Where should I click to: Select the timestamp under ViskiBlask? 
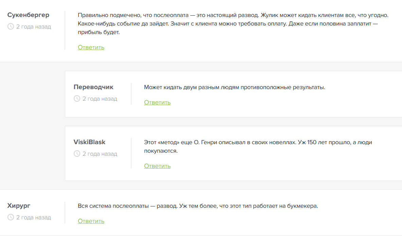click(100, 154)
